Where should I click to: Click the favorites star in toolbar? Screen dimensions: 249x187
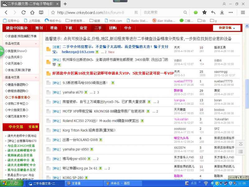(x=204, y=12)
